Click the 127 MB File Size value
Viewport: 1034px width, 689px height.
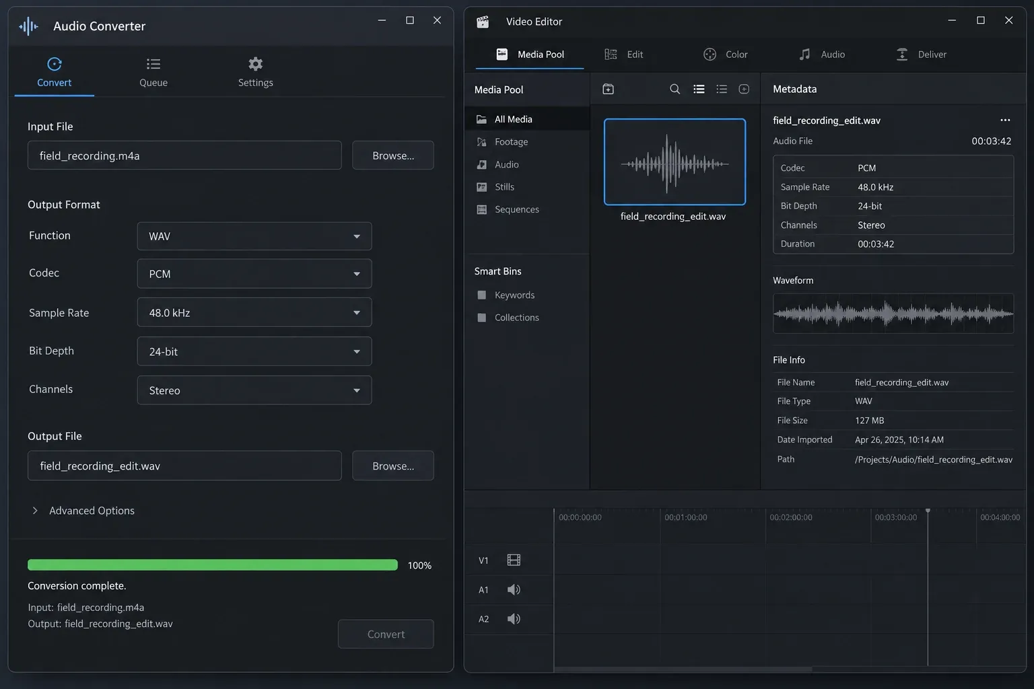869,421
